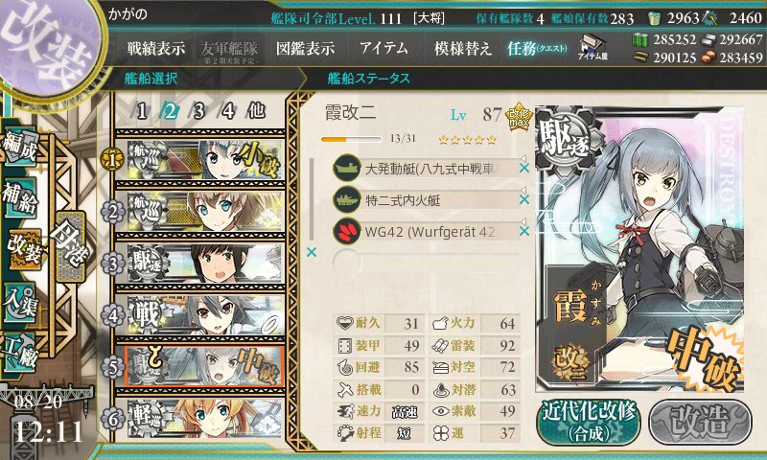Select the battleship in fleet slot 4
Image resolution: width=767 pixels, height=460 pixels.
200,315
